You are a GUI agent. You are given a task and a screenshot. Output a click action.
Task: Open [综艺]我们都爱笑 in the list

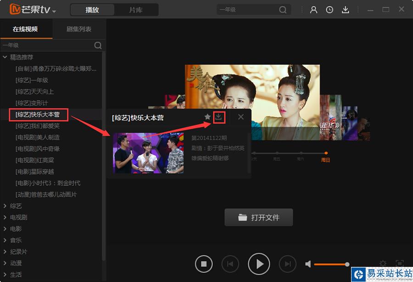pos(38,126)
